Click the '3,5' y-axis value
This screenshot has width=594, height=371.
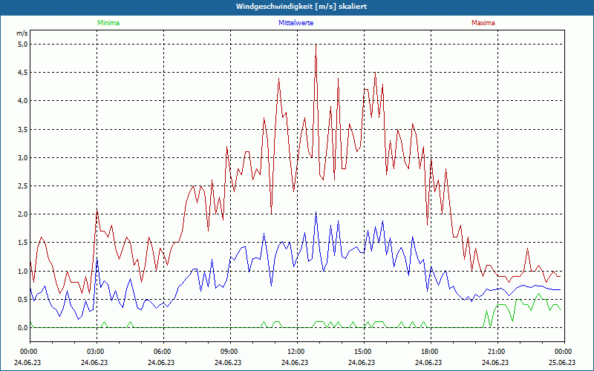(x=23, y=129)
